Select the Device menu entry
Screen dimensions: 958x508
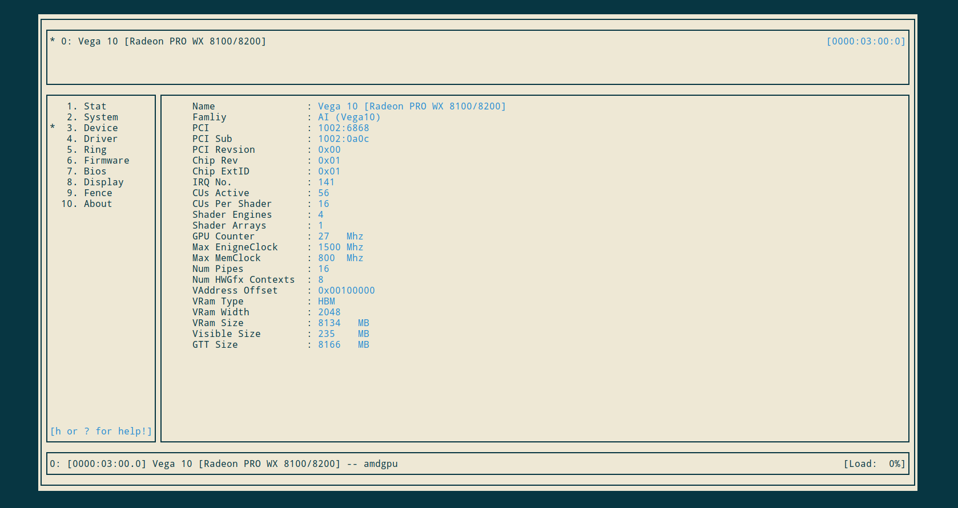point(92,128)
